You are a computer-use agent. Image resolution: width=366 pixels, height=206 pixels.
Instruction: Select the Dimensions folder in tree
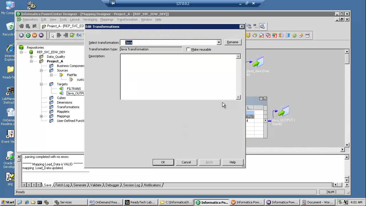coord(64,102)
